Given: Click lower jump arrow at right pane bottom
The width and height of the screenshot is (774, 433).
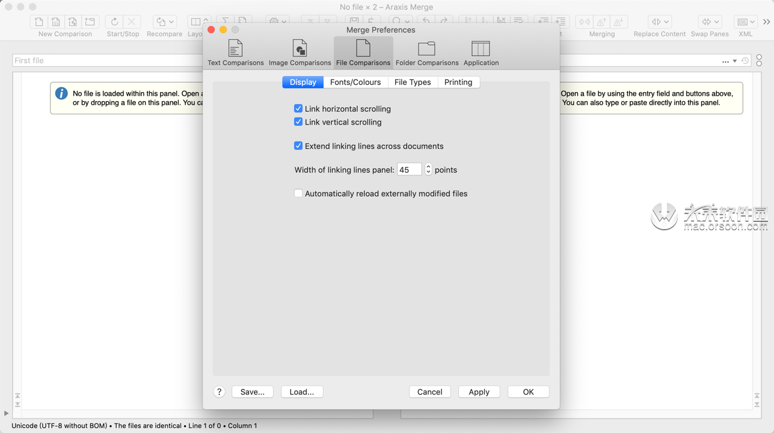Looking at the screenshot, I should point(757,404).
